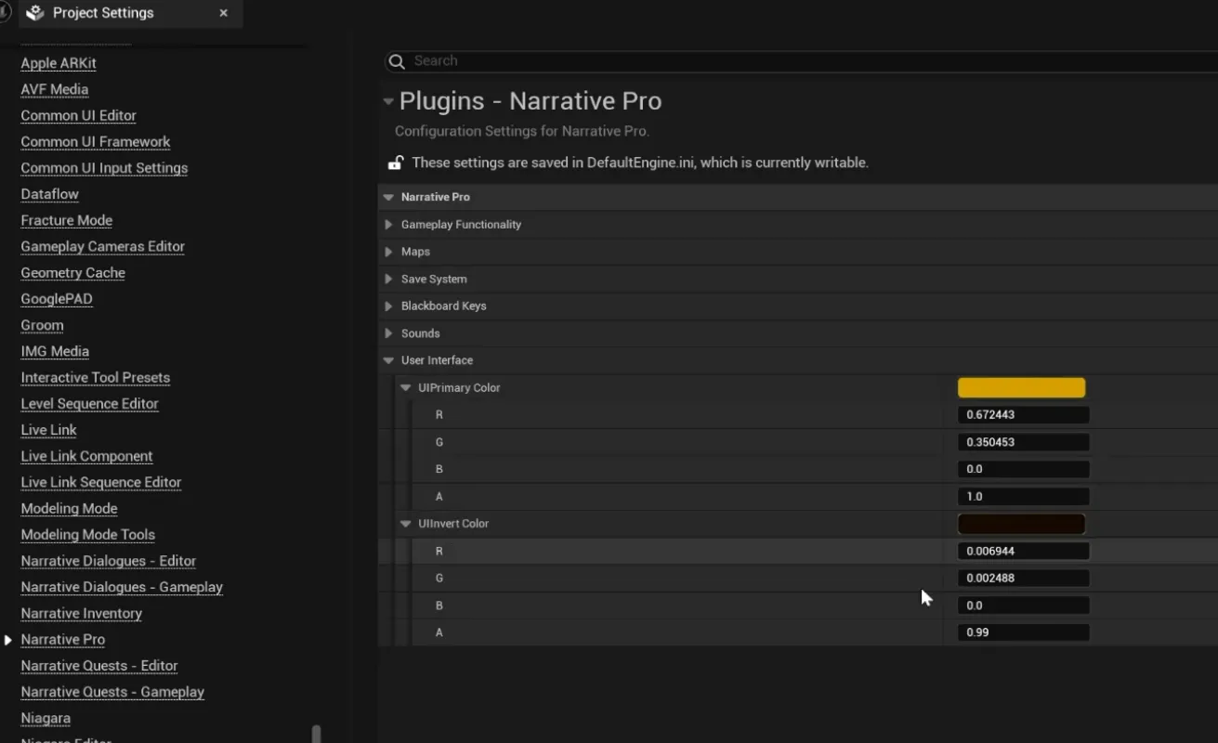Open Narrative Inventory settings

81,614
